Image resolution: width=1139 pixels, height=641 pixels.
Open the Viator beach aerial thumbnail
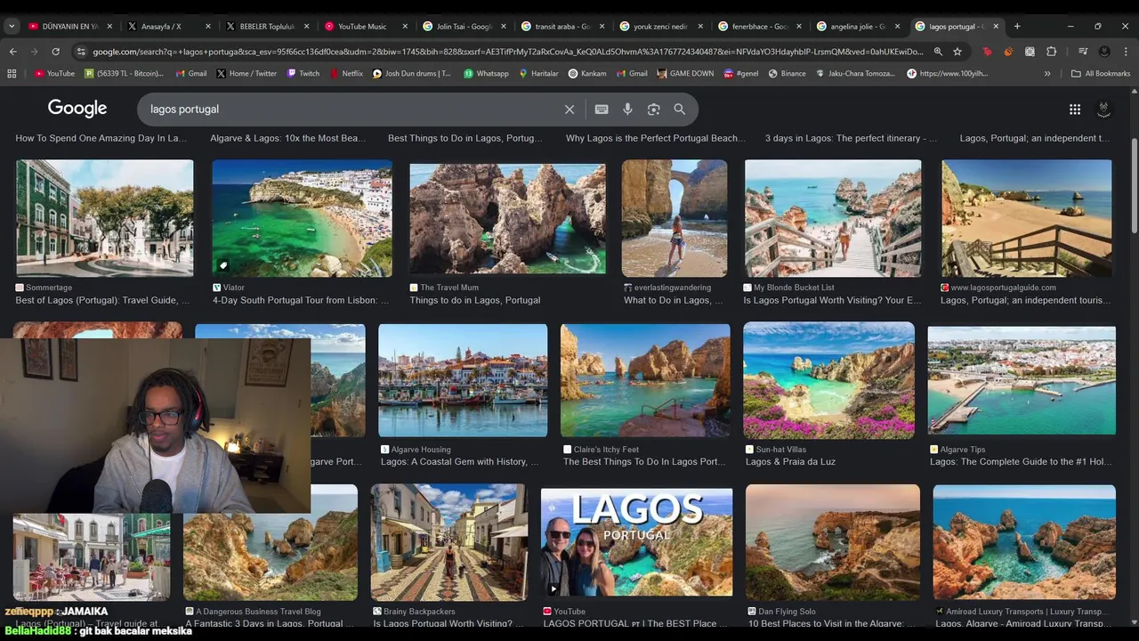[x=302, y=218]
